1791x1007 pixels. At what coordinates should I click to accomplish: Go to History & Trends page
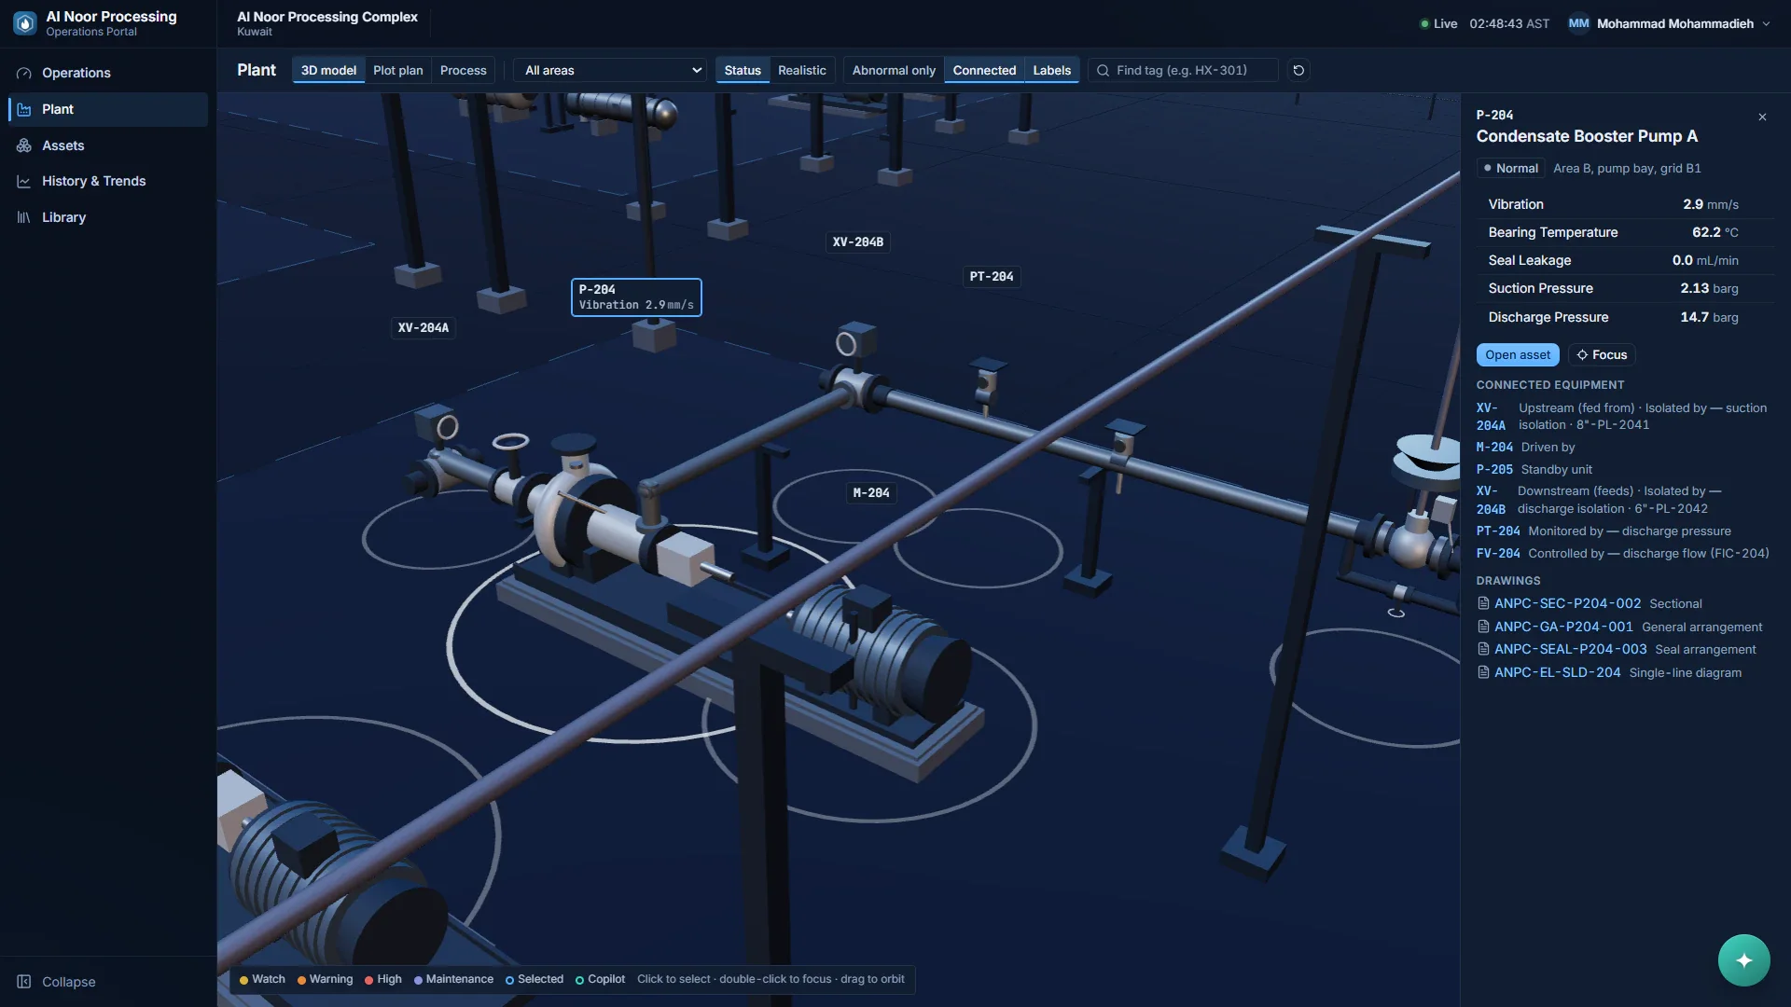(x=108, y=181)
